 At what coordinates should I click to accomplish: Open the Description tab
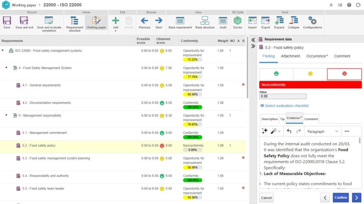click(270, 119)
